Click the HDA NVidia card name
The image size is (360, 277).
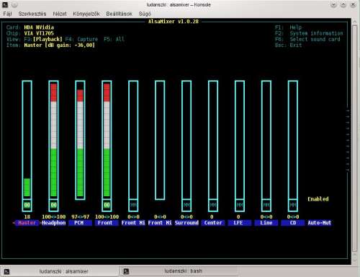[x=39, y=27]
